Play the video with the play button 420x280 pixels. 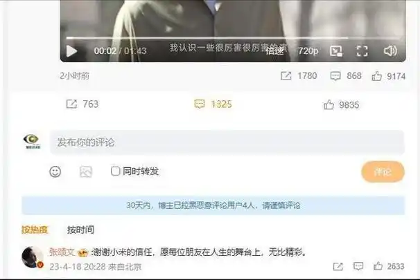[x=71, y=51]
